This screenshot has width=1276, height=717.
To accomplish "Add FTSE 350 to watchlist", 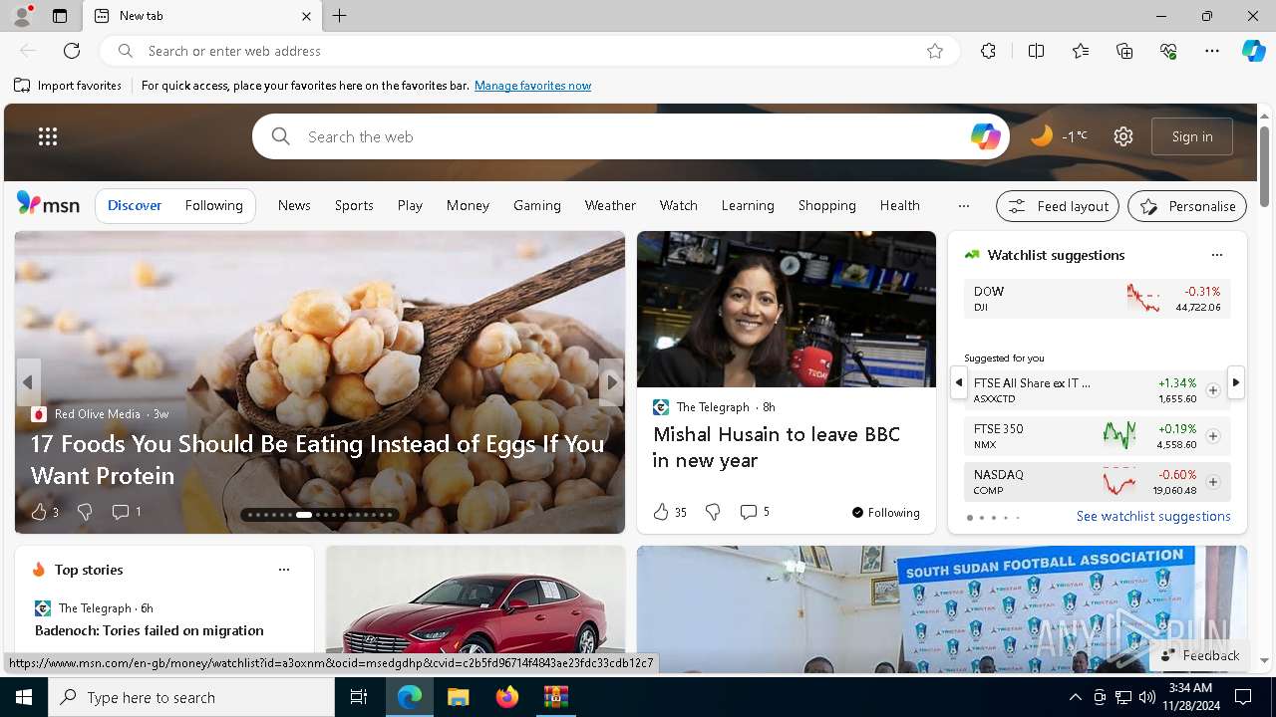I will point(1213,436).
